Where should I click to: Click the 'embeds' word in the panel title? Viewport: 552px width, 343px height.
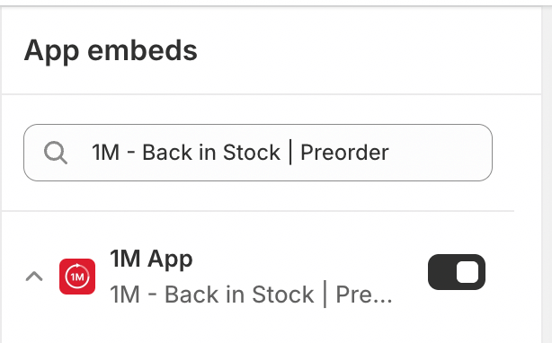(142, 50)
